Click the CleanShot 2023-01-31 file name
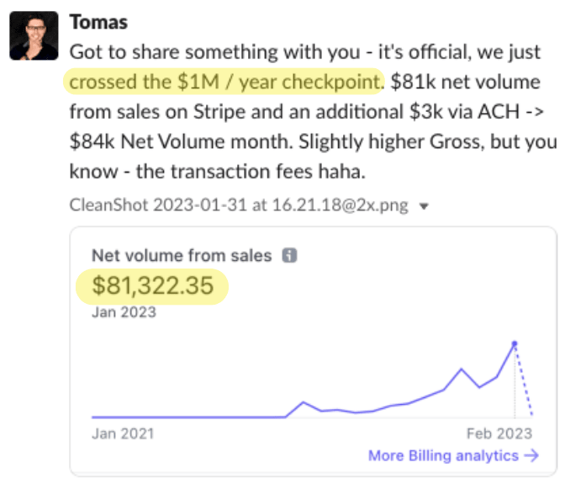 coord(239,205)
